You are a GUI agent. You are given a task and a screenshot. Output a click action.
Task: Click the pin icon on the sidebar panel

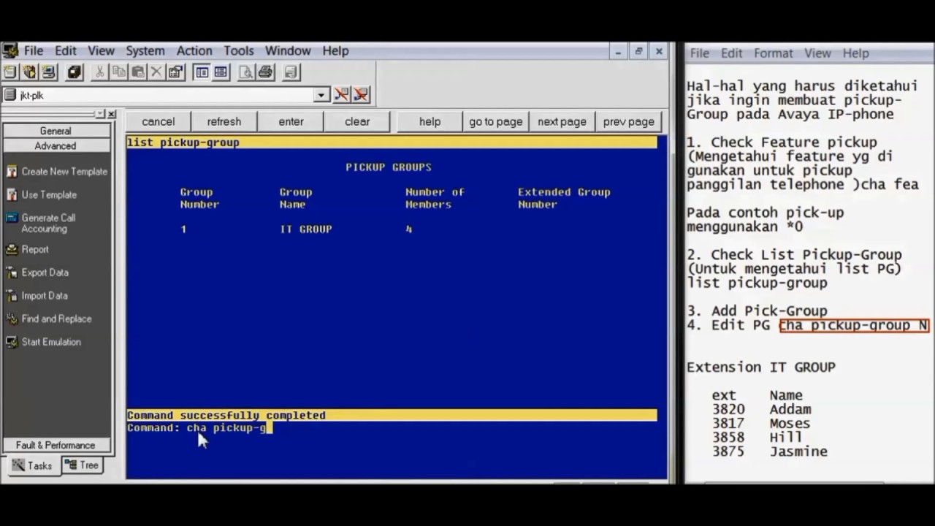pos(100,114)
